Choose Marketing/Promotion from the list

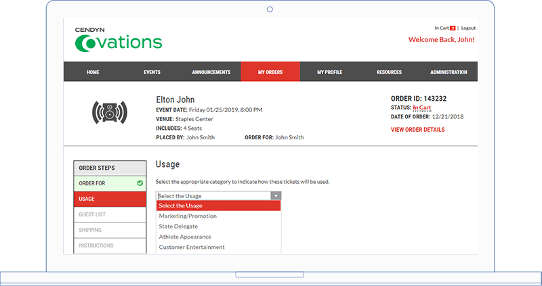[218, 216]
